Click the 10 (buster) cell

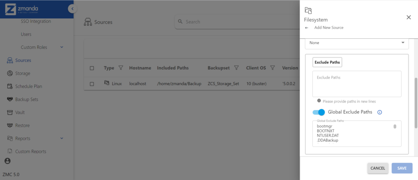point(256,84)
